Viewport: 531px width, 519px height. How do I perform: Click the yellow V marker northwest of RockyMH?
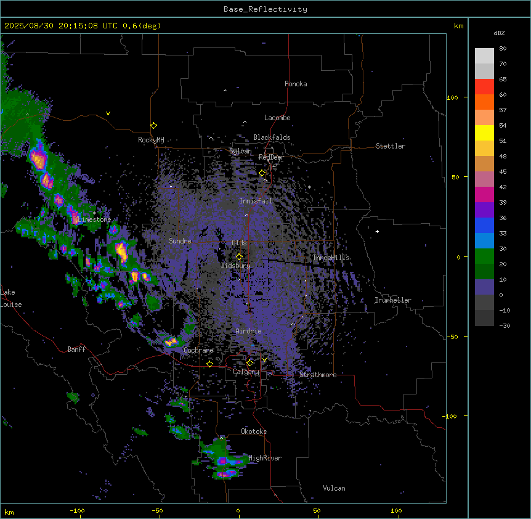click(108, 113)
